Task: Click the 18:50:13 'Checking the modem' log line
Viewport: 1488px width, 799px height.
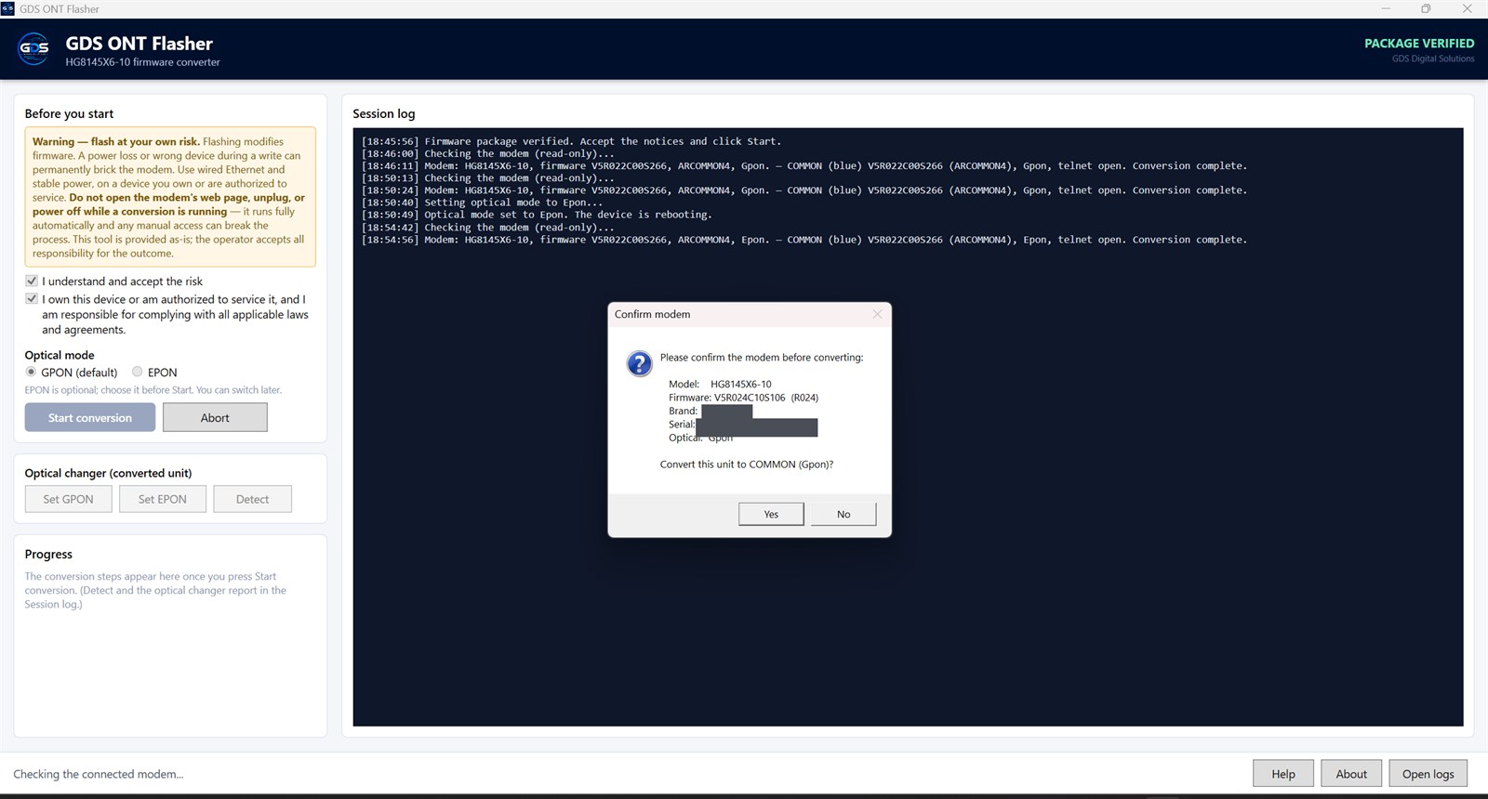Action: point(488,178)
